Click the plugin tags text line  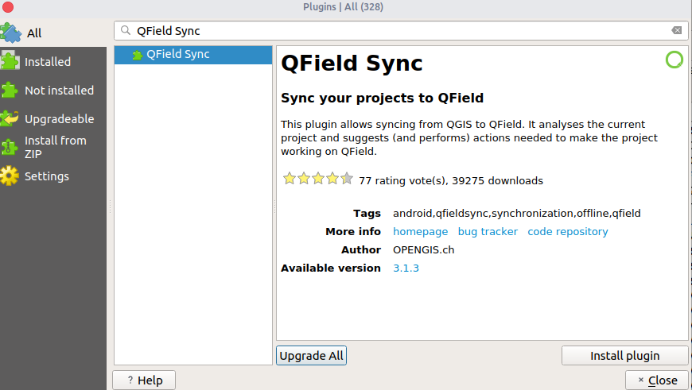[x=517, y=214]
